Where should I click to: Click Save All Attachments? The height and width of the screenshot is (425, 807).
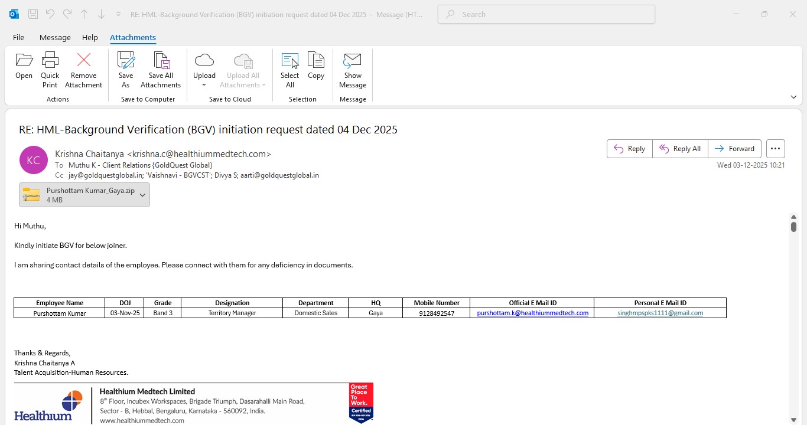161,70
